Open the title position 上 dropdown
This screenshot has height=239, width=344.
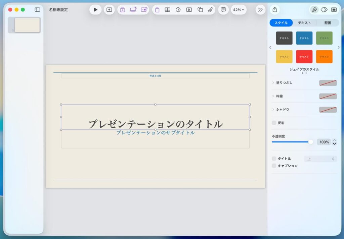click(x=320, y=159)
